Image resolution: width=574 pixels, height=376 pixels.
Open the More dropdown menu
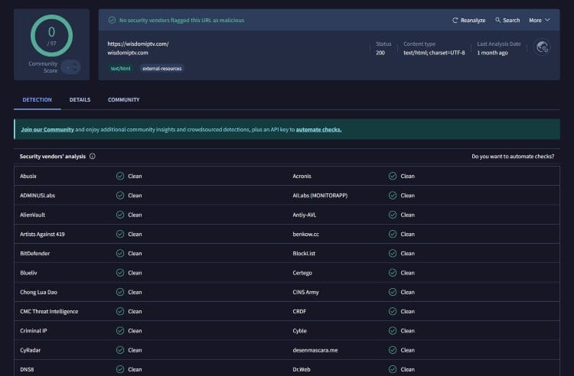pyautogui.click(x=540, y=21)
